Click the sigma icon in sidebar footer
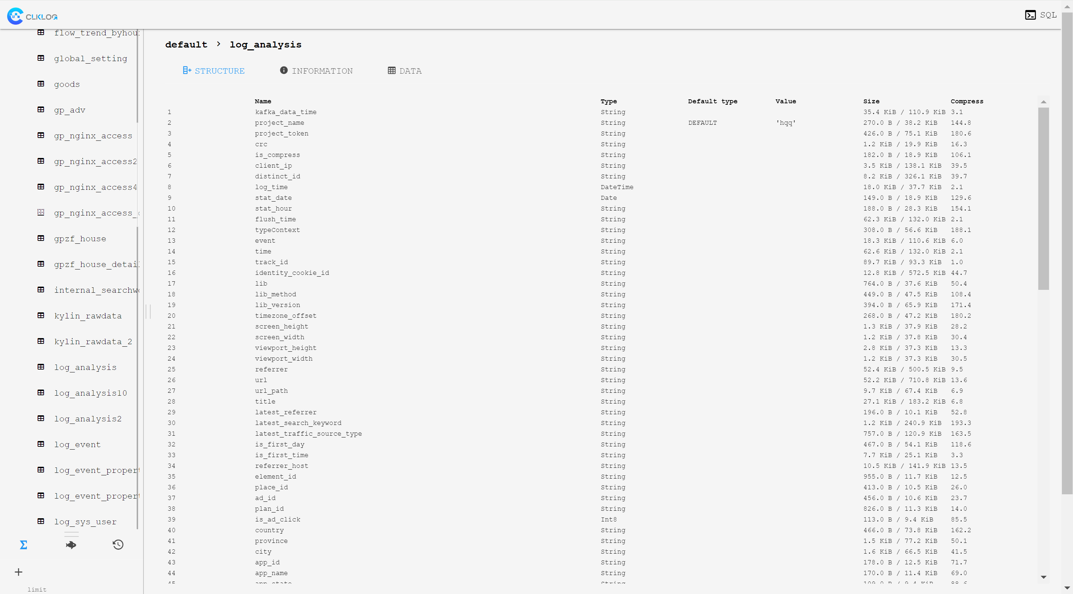The height and width of the screenshot is (594, 1073). point(23,545)
